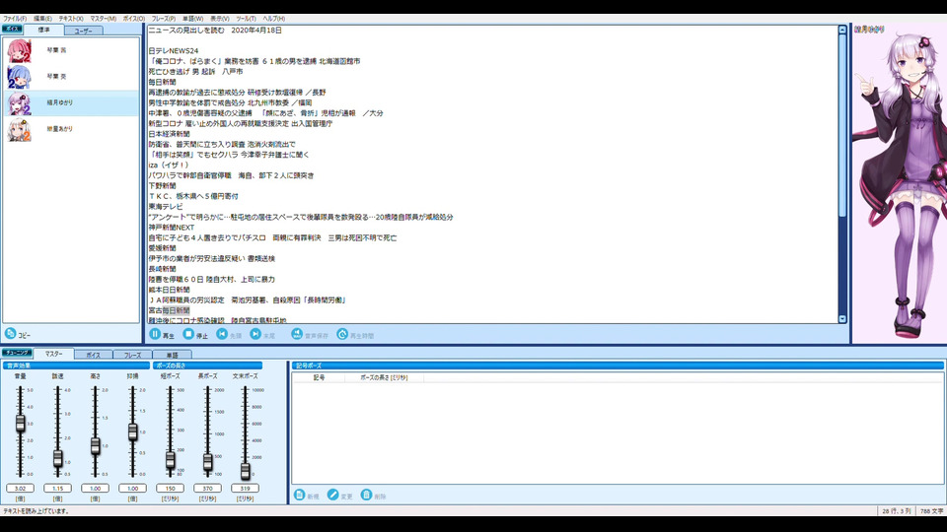Open the ヘルプ(H) menu

tap(273, 19)
